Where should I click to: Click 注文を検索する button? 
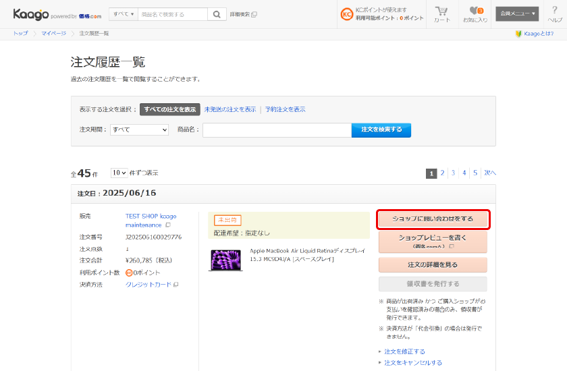click(x=381, y=130)
